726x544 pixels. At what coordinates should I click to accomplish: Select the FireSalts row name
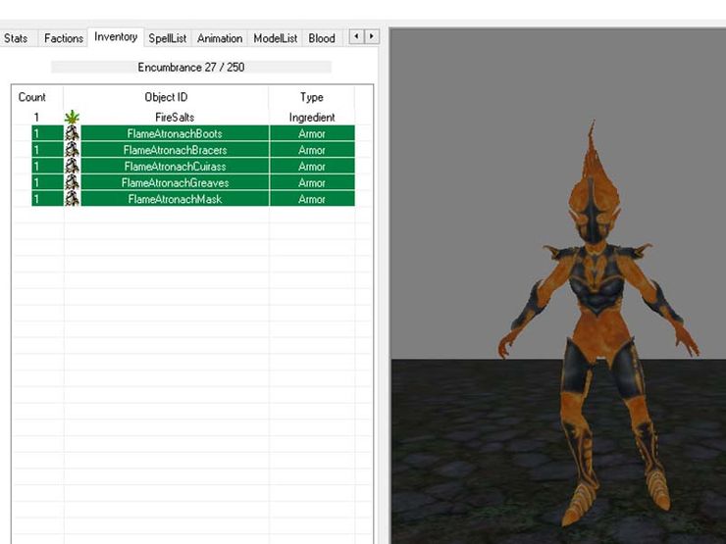pos(175,118)
